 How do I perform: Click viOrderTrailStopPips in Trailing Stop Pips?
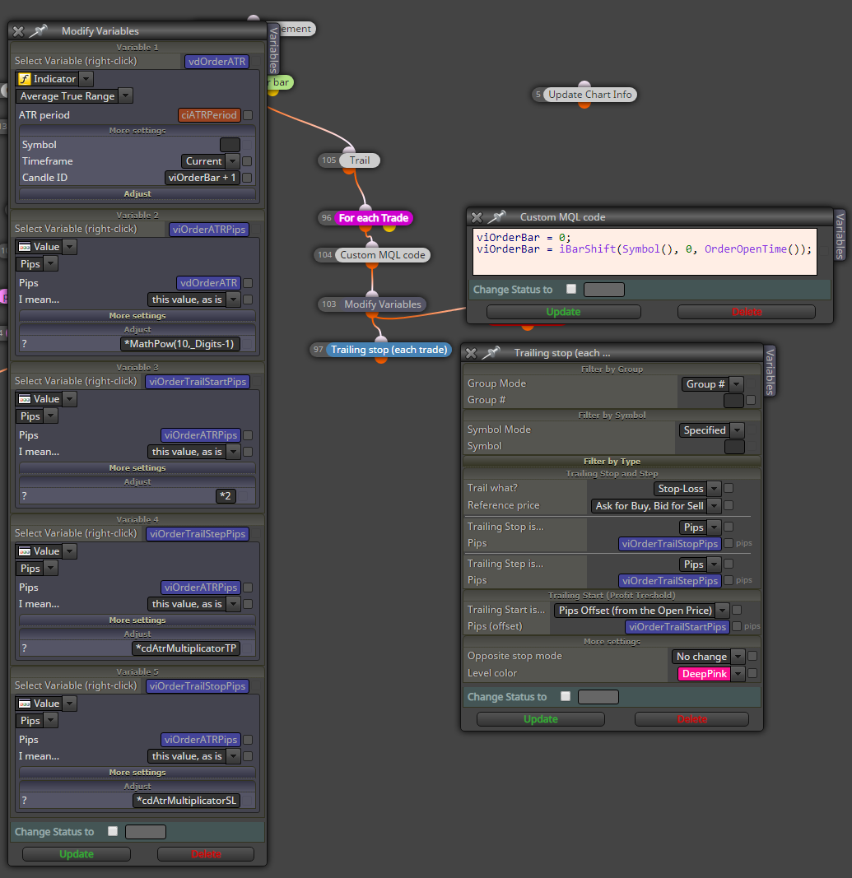(x=670, y=544)
